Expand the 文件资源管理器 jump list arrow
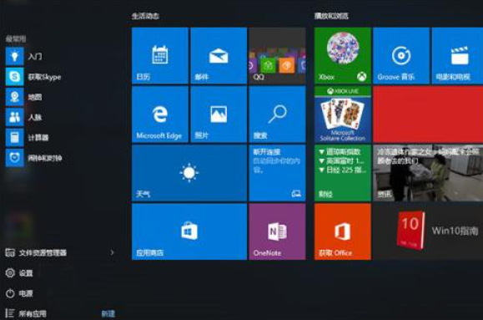Screen dimensions: 483x320 112,252
